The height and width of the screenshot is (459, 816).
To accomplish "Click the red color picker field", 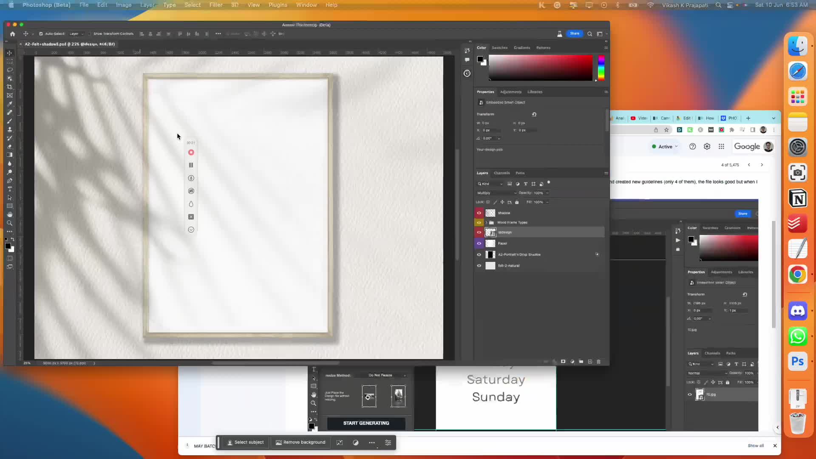I will [540, 68].
